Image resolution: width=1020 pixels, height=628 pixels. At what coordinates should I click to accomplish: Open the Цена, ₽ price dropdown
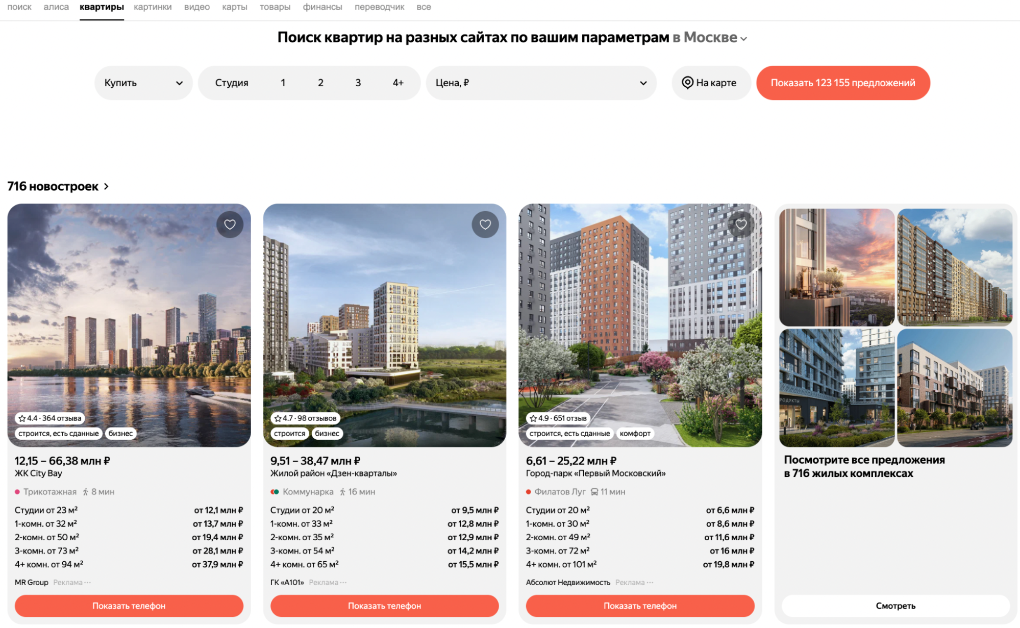coord(541,83)
